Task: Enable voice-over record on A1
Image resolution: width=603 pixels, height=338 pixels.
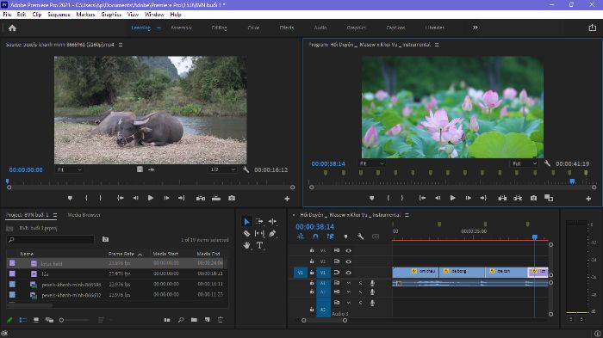Action: (372, 283)
